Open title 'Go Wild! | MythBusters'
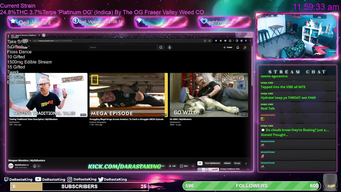The image size is (341, 192). [181, 119]
